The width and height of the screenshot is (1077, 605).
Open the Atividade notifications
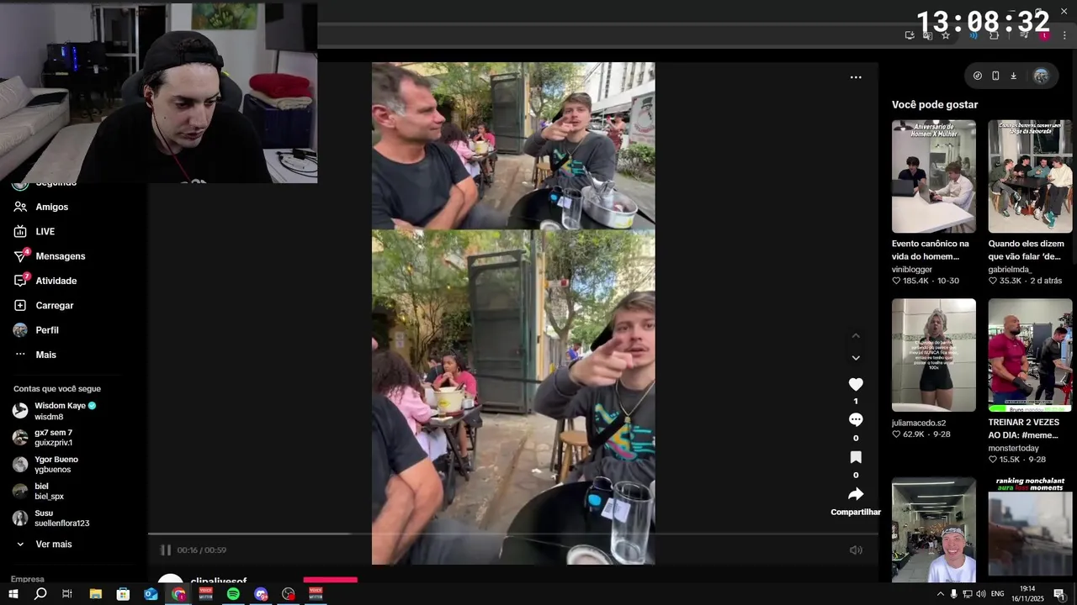pyautogui.click(x=56, y=281)
